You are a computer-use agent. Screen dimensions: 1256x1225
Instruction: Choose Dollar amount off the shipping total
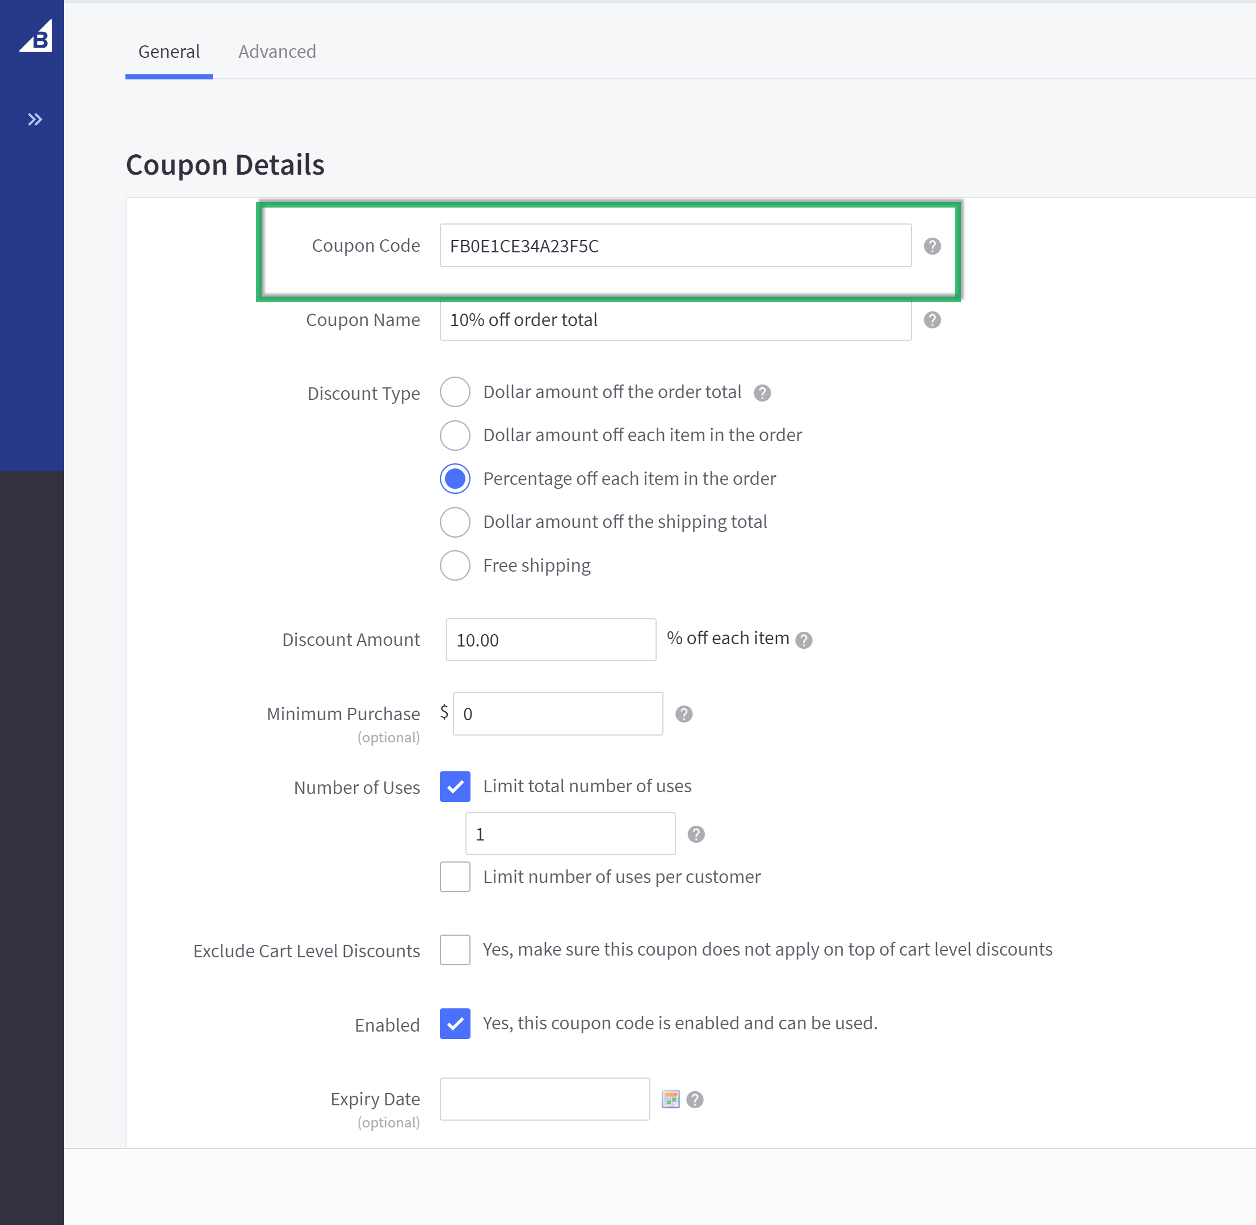[455, 522]
